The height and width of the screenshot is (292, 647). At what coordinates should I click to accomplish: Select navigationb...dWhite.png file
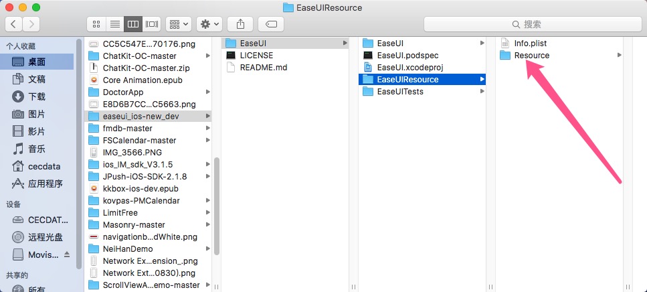pos(148,237)
